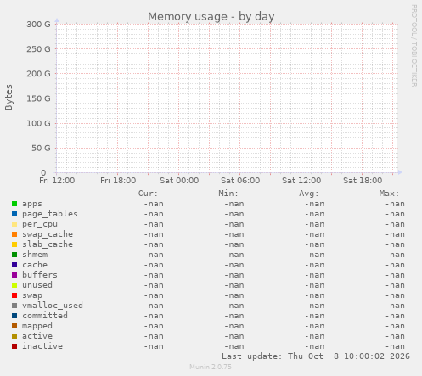
Task: Click the 'swap_cache' legend label
Action: [x=48, y=234]
